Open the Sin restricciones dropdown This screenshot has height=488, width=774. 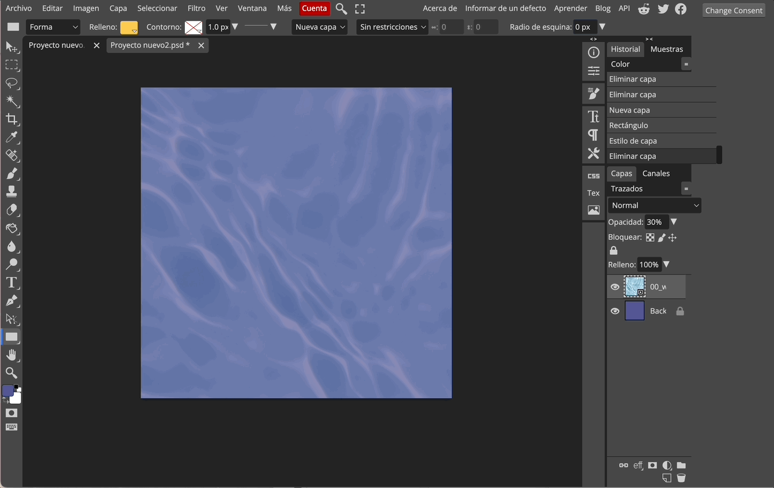click(392, 27)
